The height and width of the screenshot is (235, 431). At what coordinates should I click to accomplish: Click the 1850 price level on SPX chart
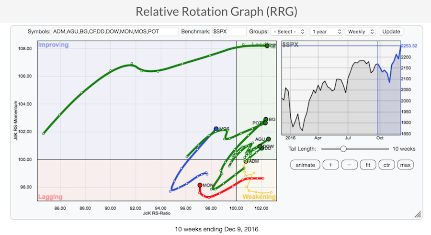coord(406,134)
